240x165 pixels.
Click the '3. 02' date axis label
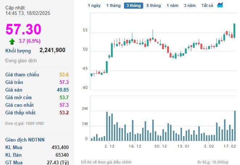(209, 146)
